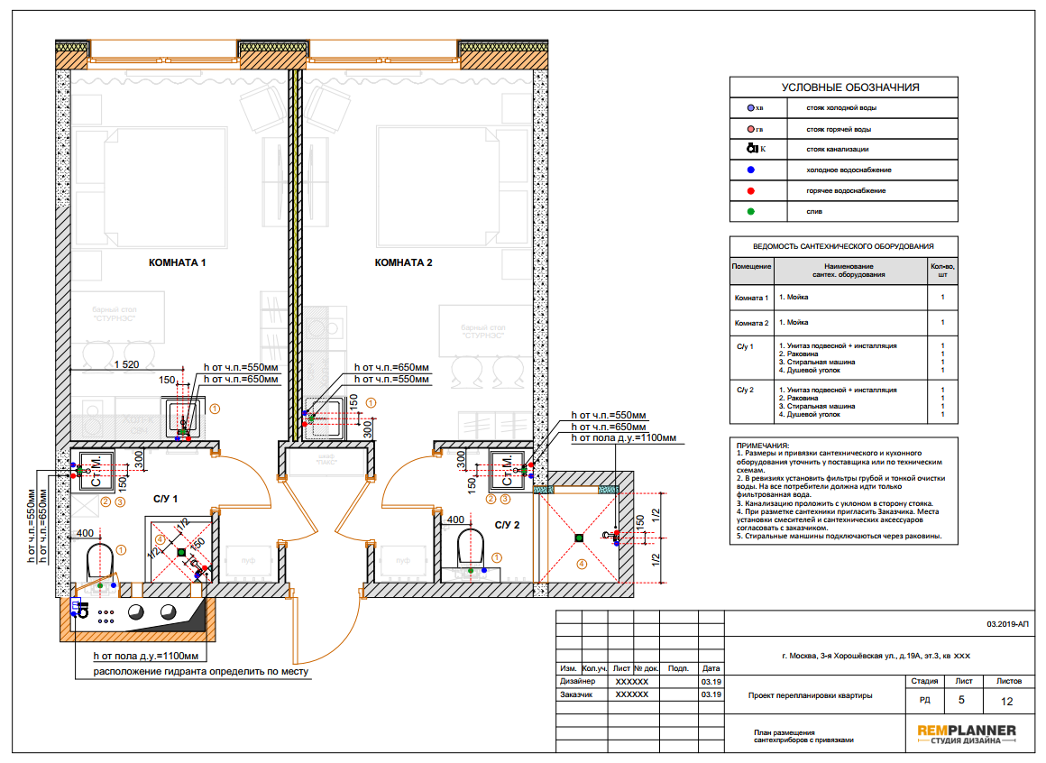Click the КОМНАТА 1 room label

tap(177, 262)
